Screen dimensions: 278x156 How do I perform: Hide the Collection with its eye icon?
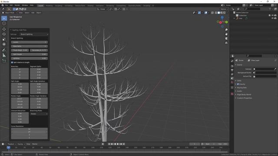coord(272,16)
